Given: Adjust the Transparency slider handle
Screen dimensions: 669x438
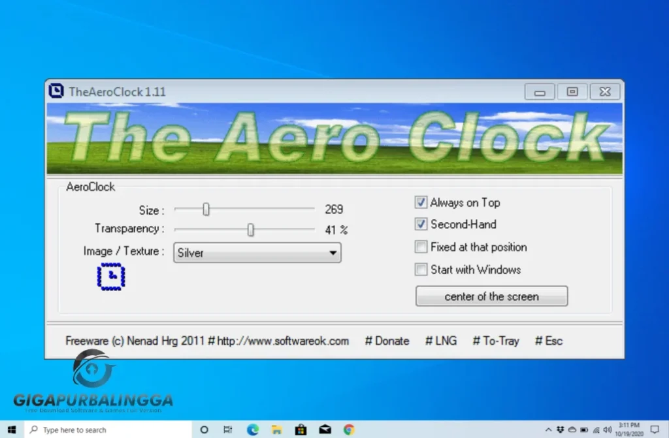Looking at the screenshot, I should pyautogui.click(x=251, y=230).
